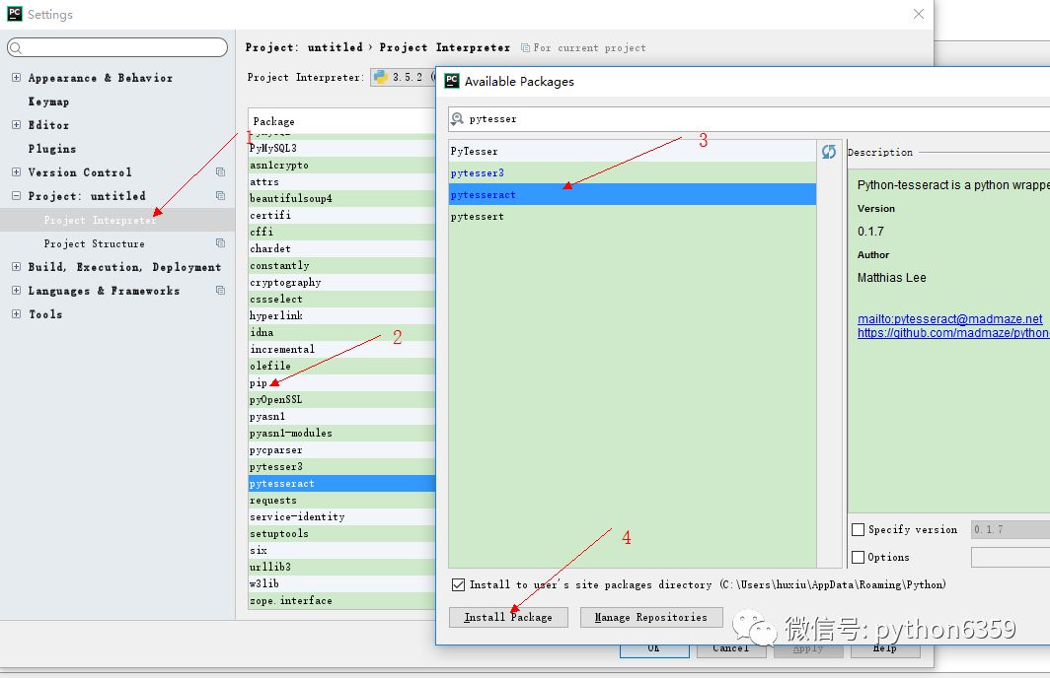This screenshot has width=1050, height=678.
Task: Select the cryptography installed package row
Action: pyautogui.click(x=341, y=282)
